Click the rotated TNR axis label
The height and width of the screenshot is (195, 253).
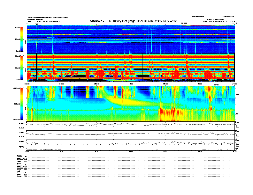[x=25, y=109]
